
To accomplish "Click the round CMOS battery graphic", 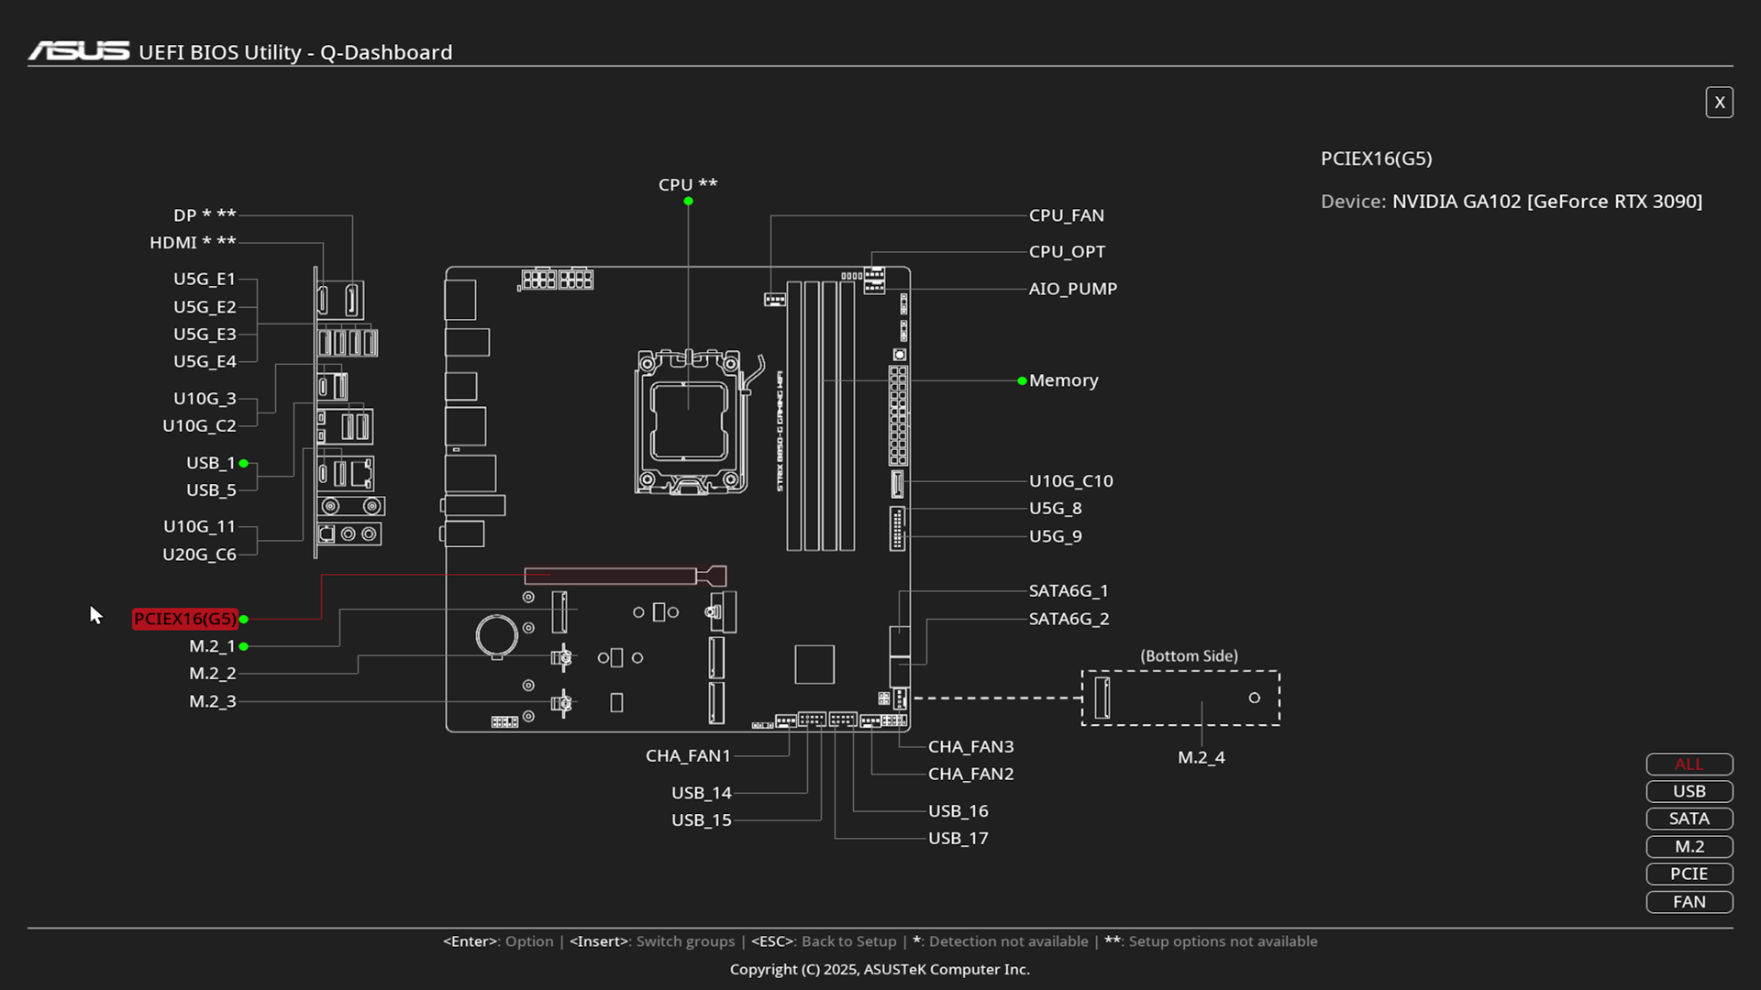I will coord(497,634).
